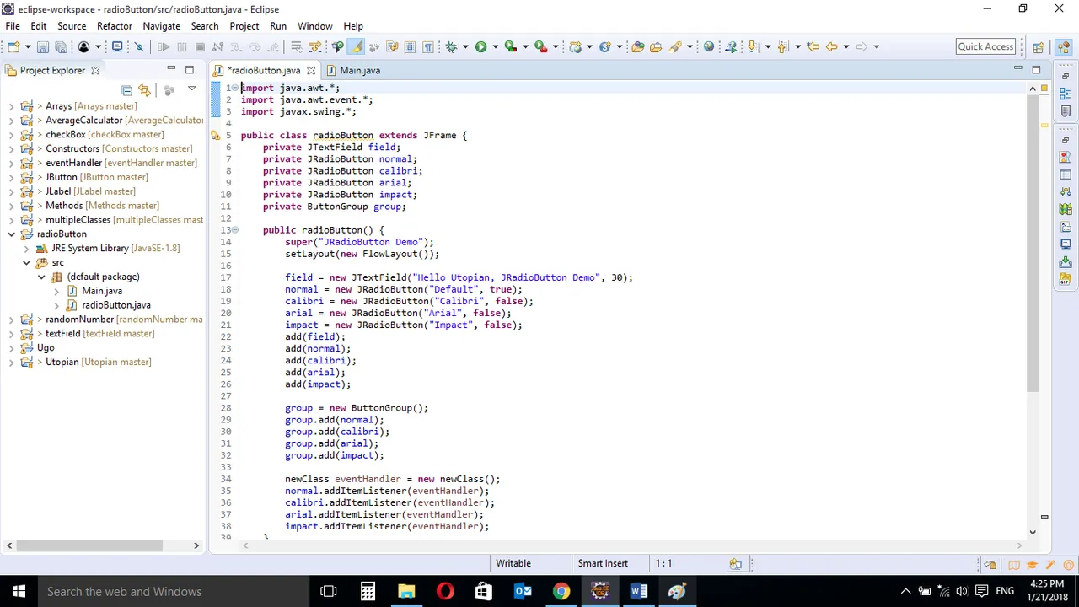The width and height of the screenshot is (1079, 607).
Task: Toggle Mark Occurrences highlighter icon
Action: coord(357,46)
